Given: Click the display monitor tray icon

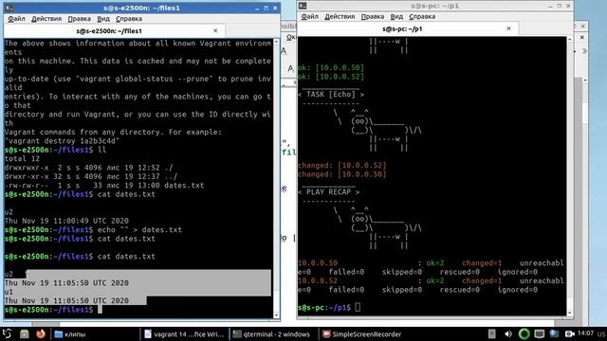Looking at the screenshot, I should tap(540, 334).
